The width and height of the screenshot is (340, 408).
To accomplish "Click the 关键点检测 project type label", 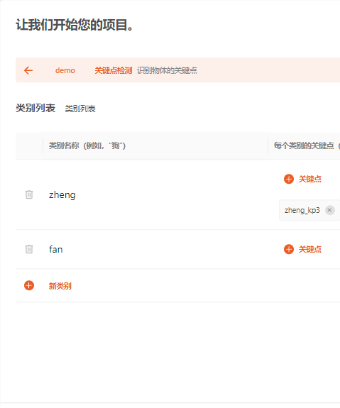I will pyautogui.click(x=114, y=70).
